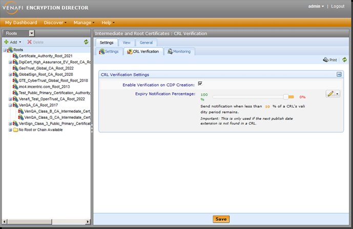Collapse VenQA_CA_Root_2017 node
Screen dimensions: 353x229
(10, 105)
